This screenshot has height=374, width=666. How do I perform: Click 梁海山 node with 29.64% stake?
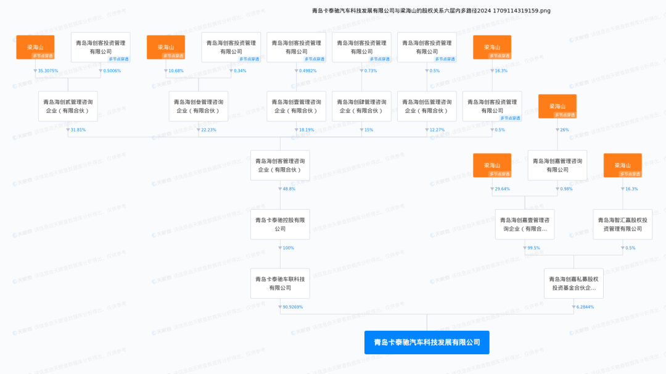(x=492, y=165)
